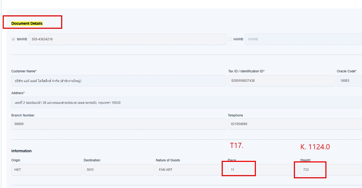Viewport: 362px width, 188px height.
Task: Click the red T17. annotation text
Action: point(236,146)
